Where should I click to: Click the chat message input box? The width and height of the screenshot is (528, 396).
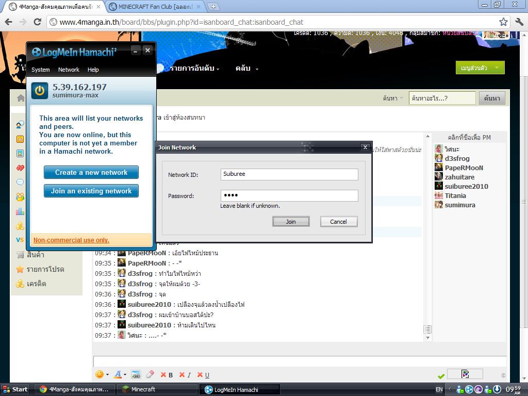(300, 361)
